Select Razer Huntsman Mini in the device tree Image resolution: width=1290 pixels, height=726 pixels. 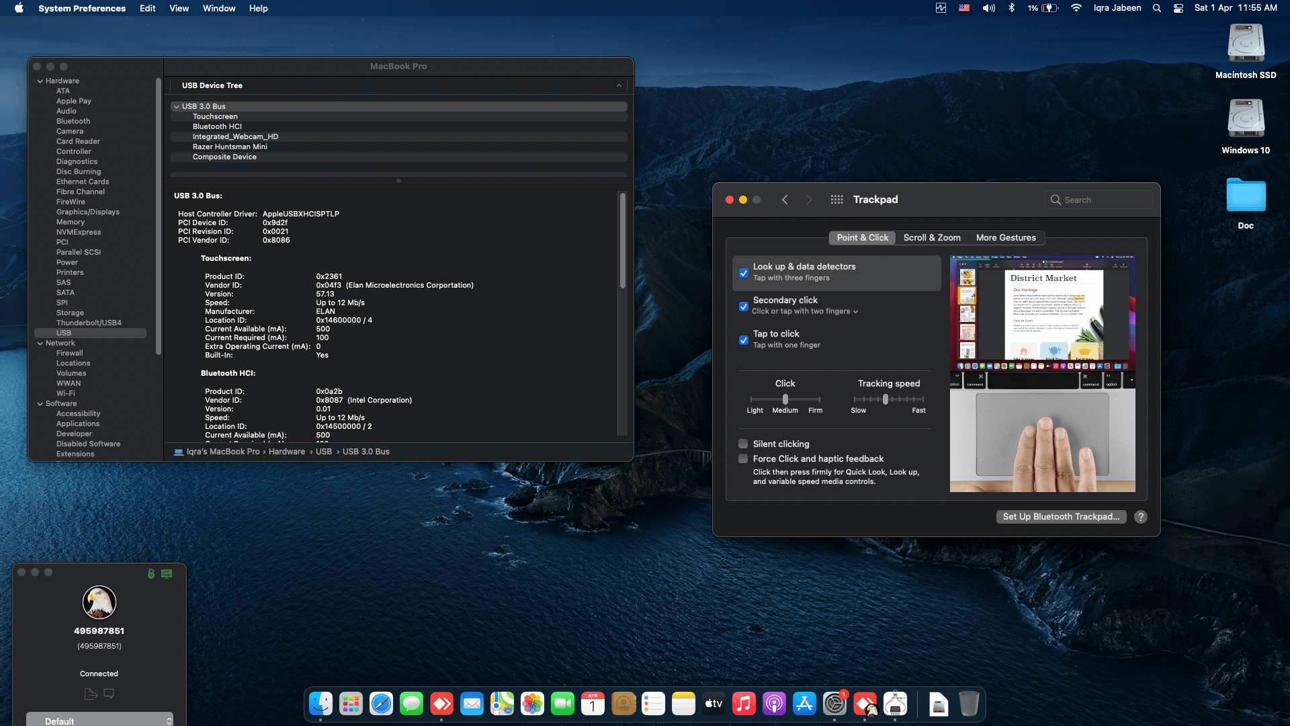[232, 147]
